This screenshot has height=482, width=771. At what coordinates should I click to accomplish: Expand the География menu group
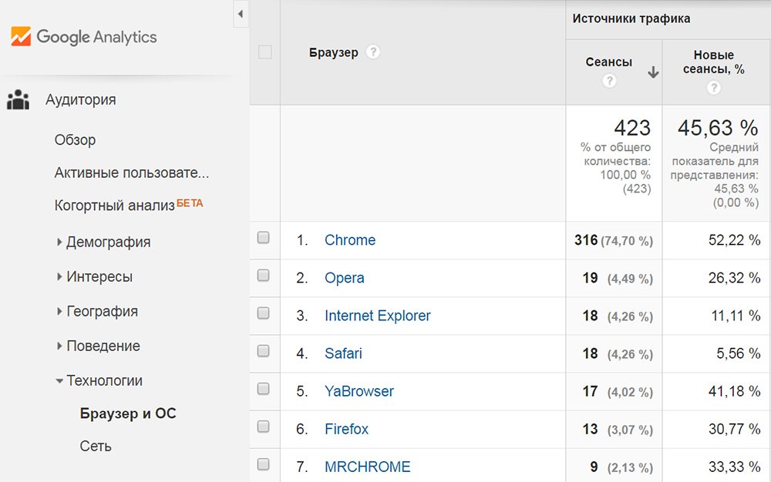click(x=102, y=311)
